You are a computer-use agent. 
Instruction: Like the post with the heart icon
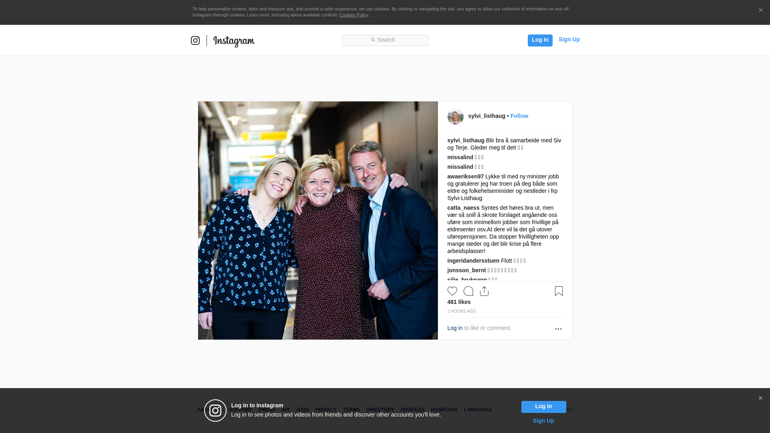point(452,291)
